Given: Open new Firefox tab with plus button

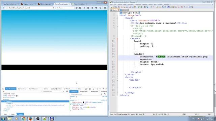Looking at the screenshot, I should click(90, 4).
